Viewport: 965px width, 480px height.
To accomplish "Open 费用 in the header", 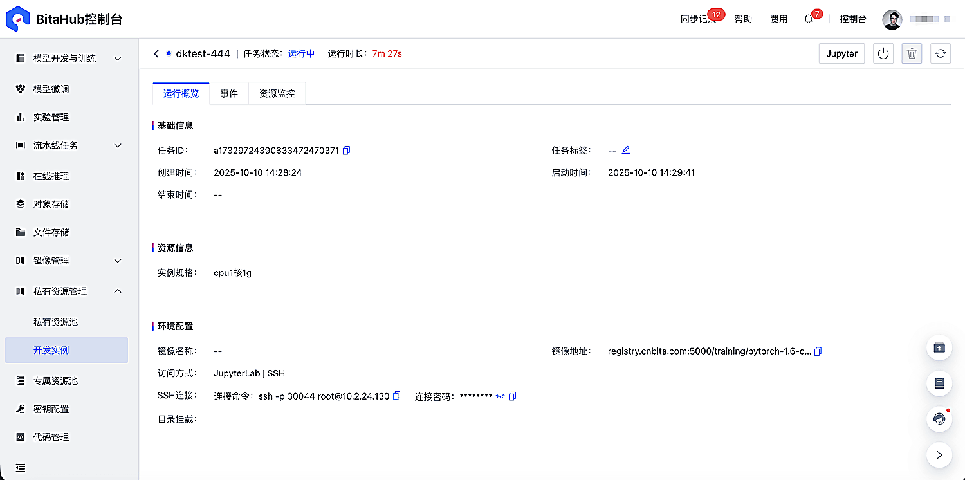I will (779, 19).
